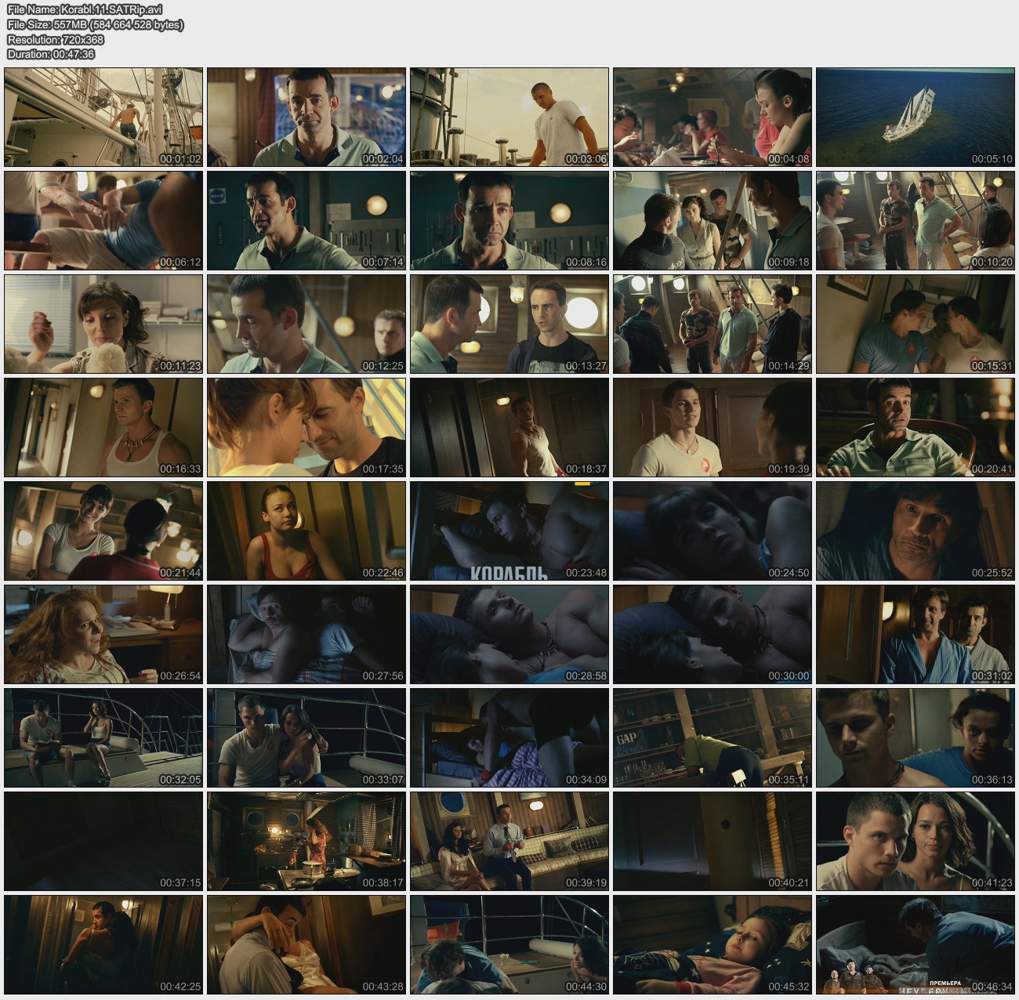Image resolution: width=1019 pixels, height=1000 pixels.
Task: Open the frame stamped 00:02:04
Action: click(x=306, y=117)
